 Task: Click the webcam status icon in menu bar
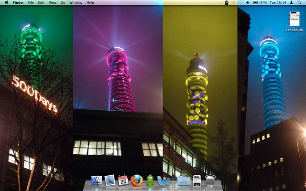[227, 2]
